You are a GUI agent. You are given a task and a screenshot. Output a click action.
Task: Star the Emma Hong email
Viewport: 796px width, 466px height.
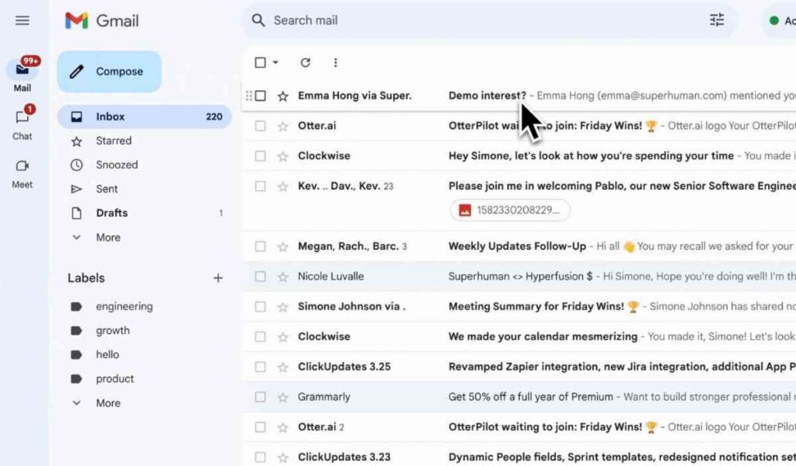tap(283, 96)
